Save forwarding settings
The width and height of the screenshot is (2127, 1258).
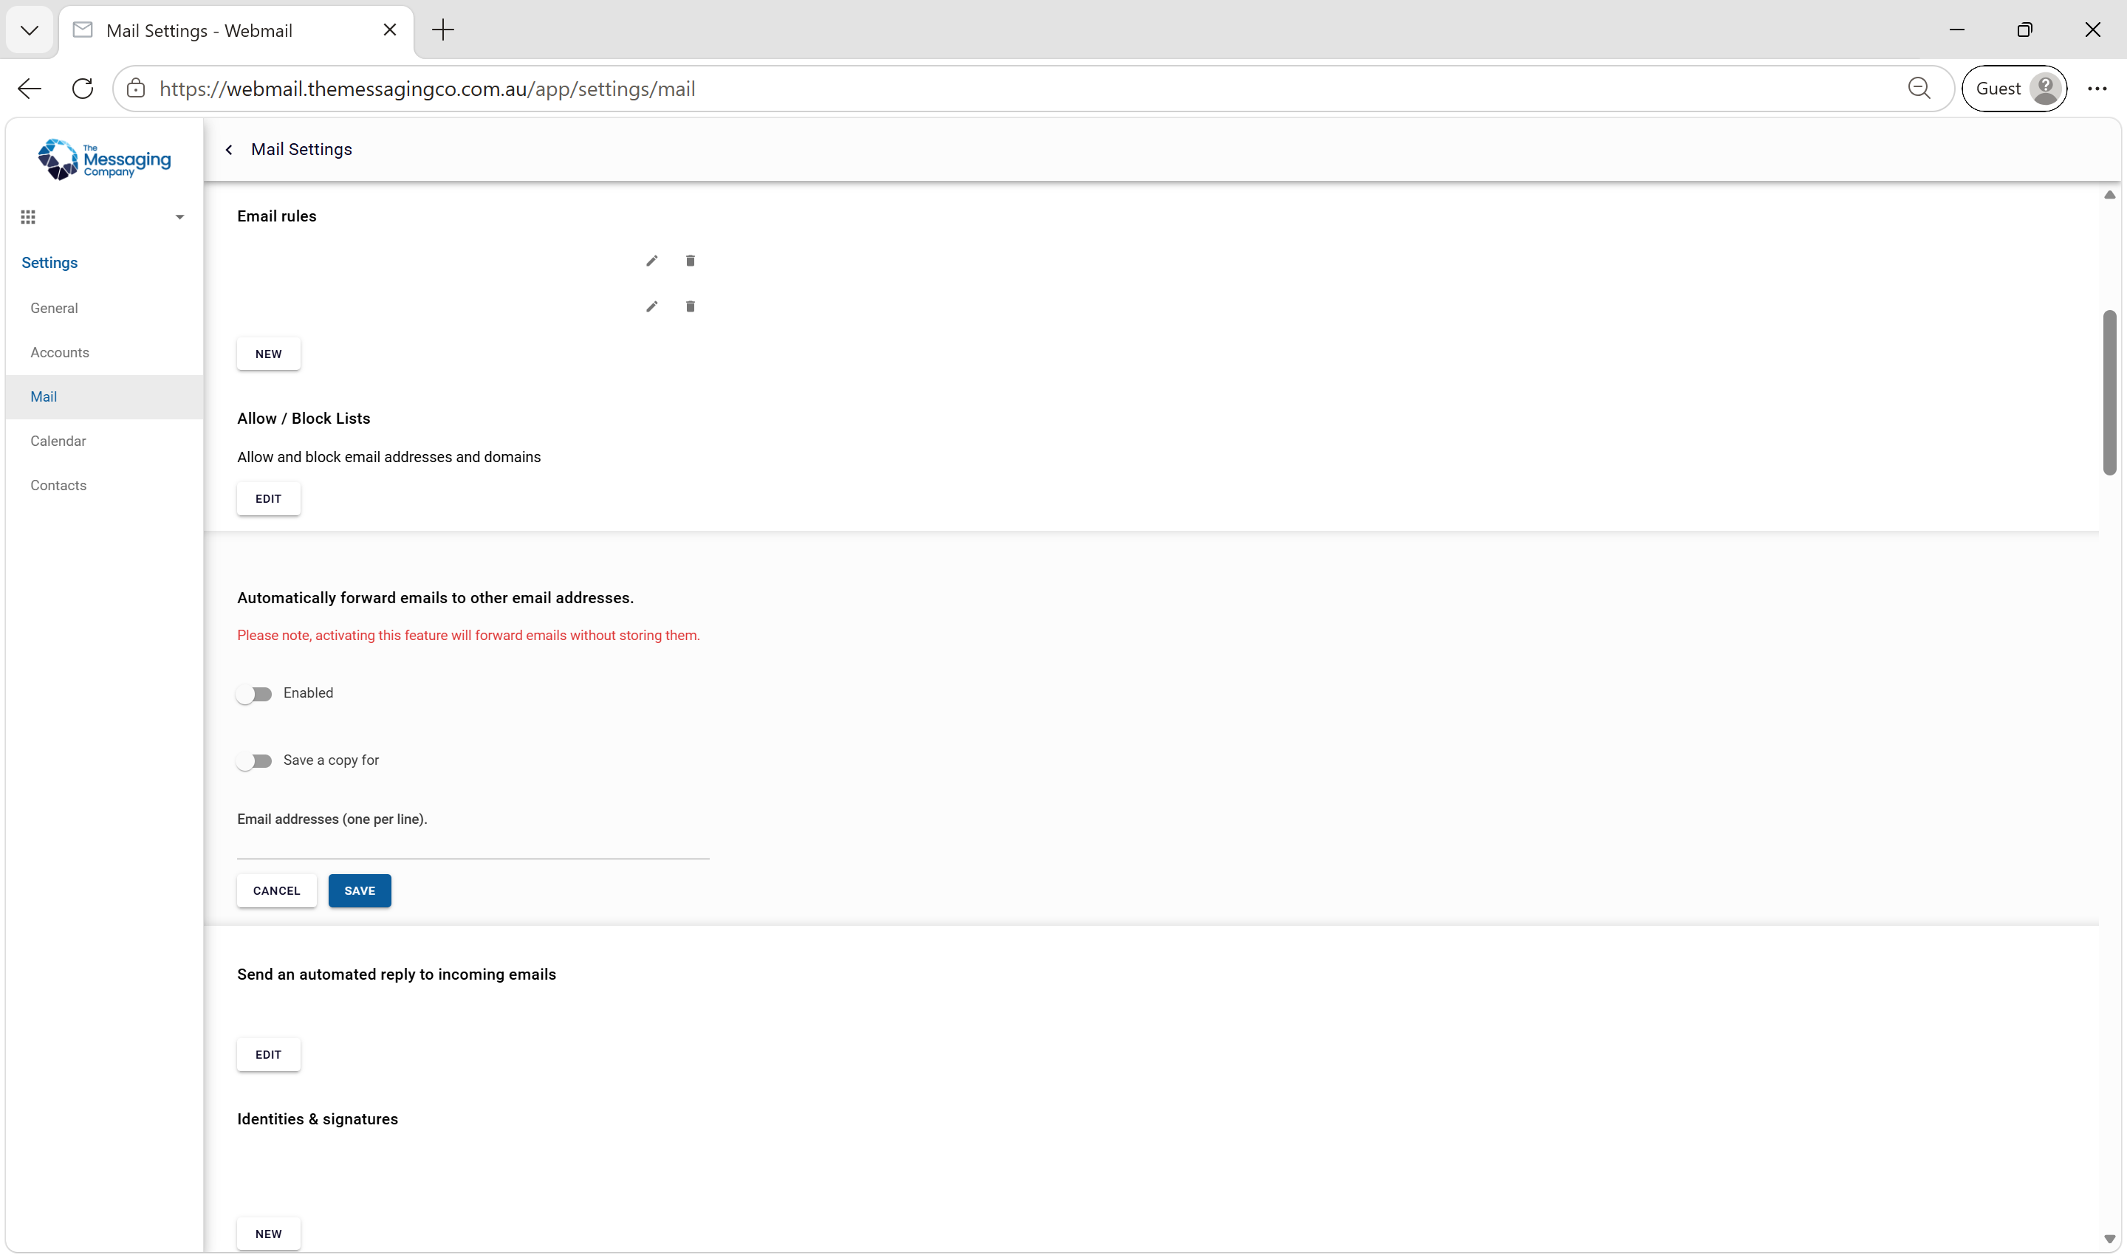tap(360, 891)
